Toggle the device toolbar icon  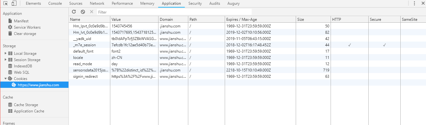(14, 3)
